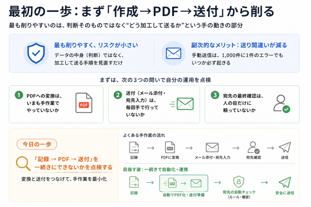Image resolution: width=311 pixels, height=207 pixels.
Task: Click the label よくある手作業の流れ
Action: coord(144,135)
